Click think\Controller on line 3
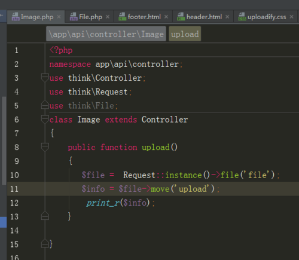Viewport: 299px width, 260px height. [105, 78]
